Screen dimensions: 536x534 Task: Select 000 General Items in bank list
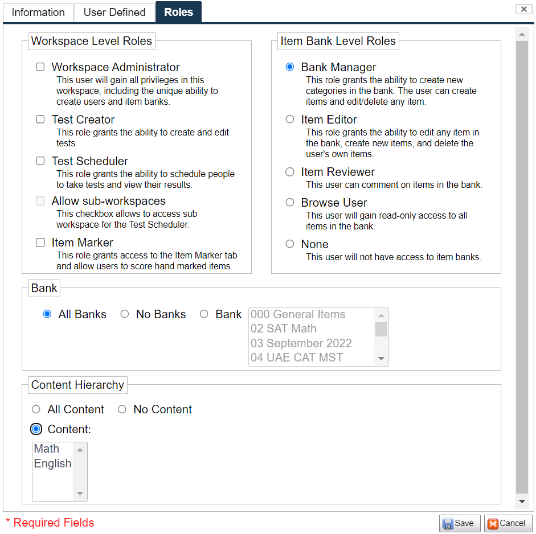pos(312,314)
